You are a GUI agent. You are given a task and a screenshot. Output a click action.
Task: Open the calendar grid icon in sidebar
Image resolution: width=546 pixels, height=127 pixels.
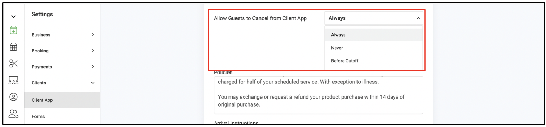pyautogui.click(x=13, y=47)
